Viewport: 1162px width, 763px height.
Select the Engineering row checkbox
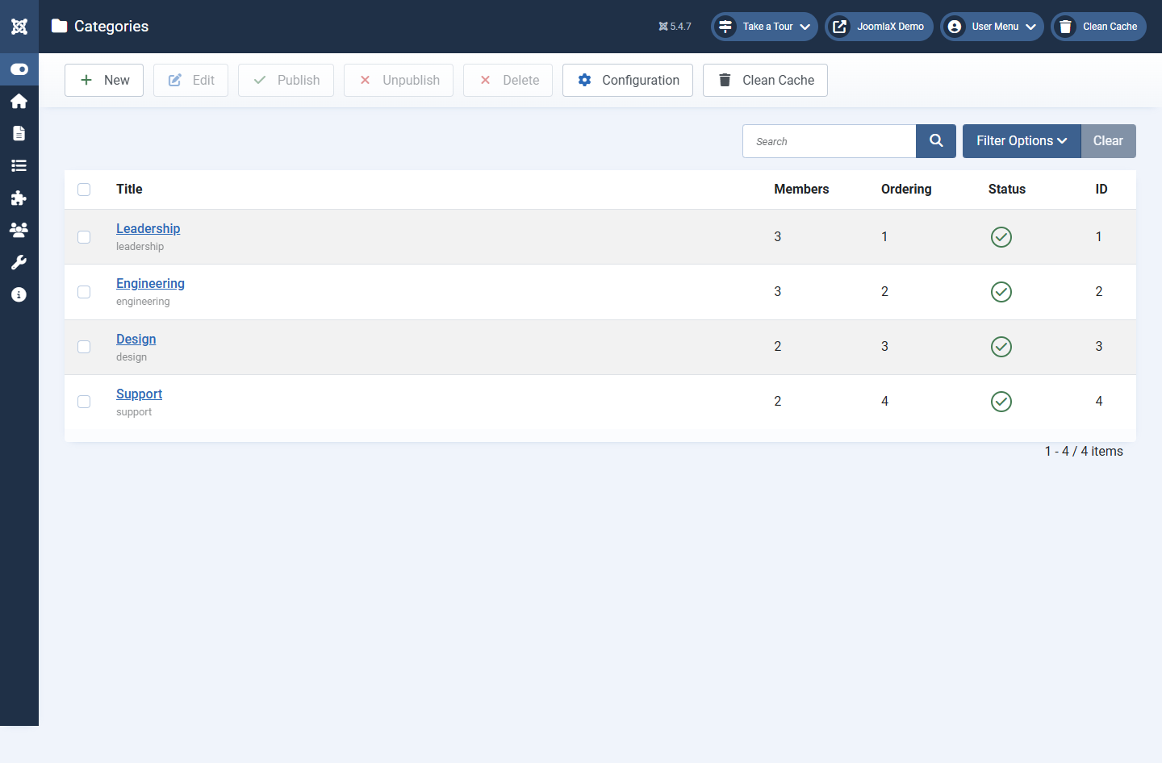[x=84, y=292]
